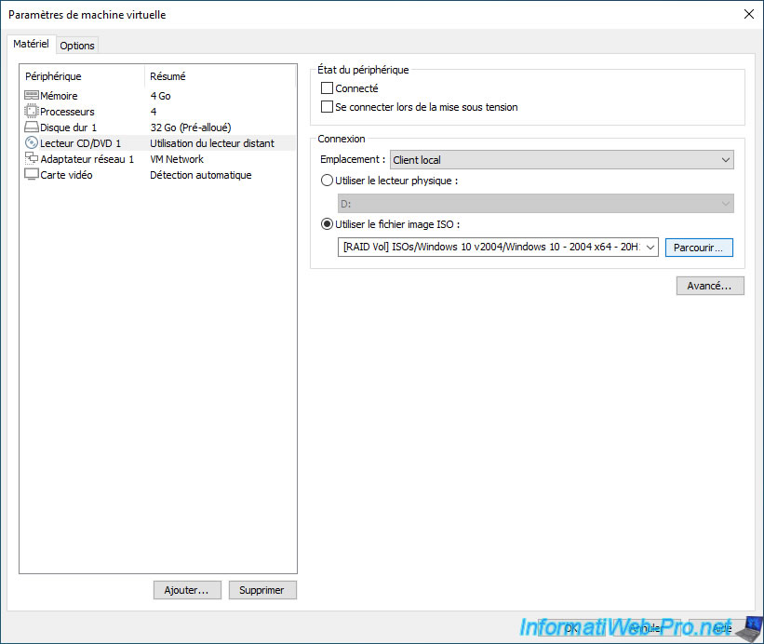
Task: Click the Mémoire device icon
Action: [32, 96]
